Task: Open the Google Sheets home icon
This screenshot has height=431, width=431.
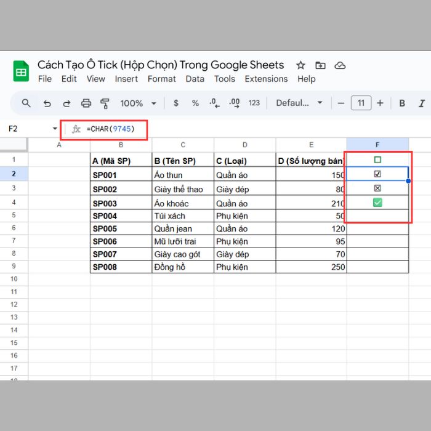Action: click(21, 71)
